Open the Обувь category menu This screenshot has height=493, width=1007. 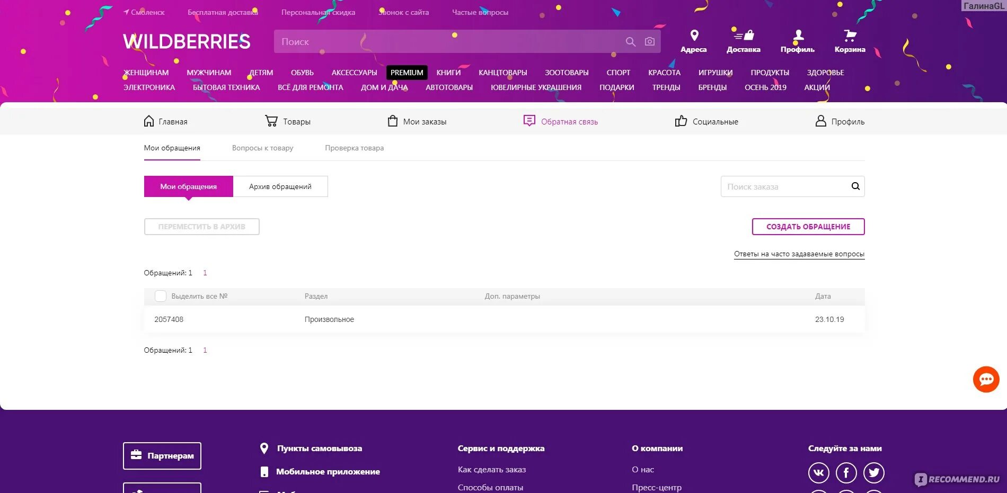(302, 73)
